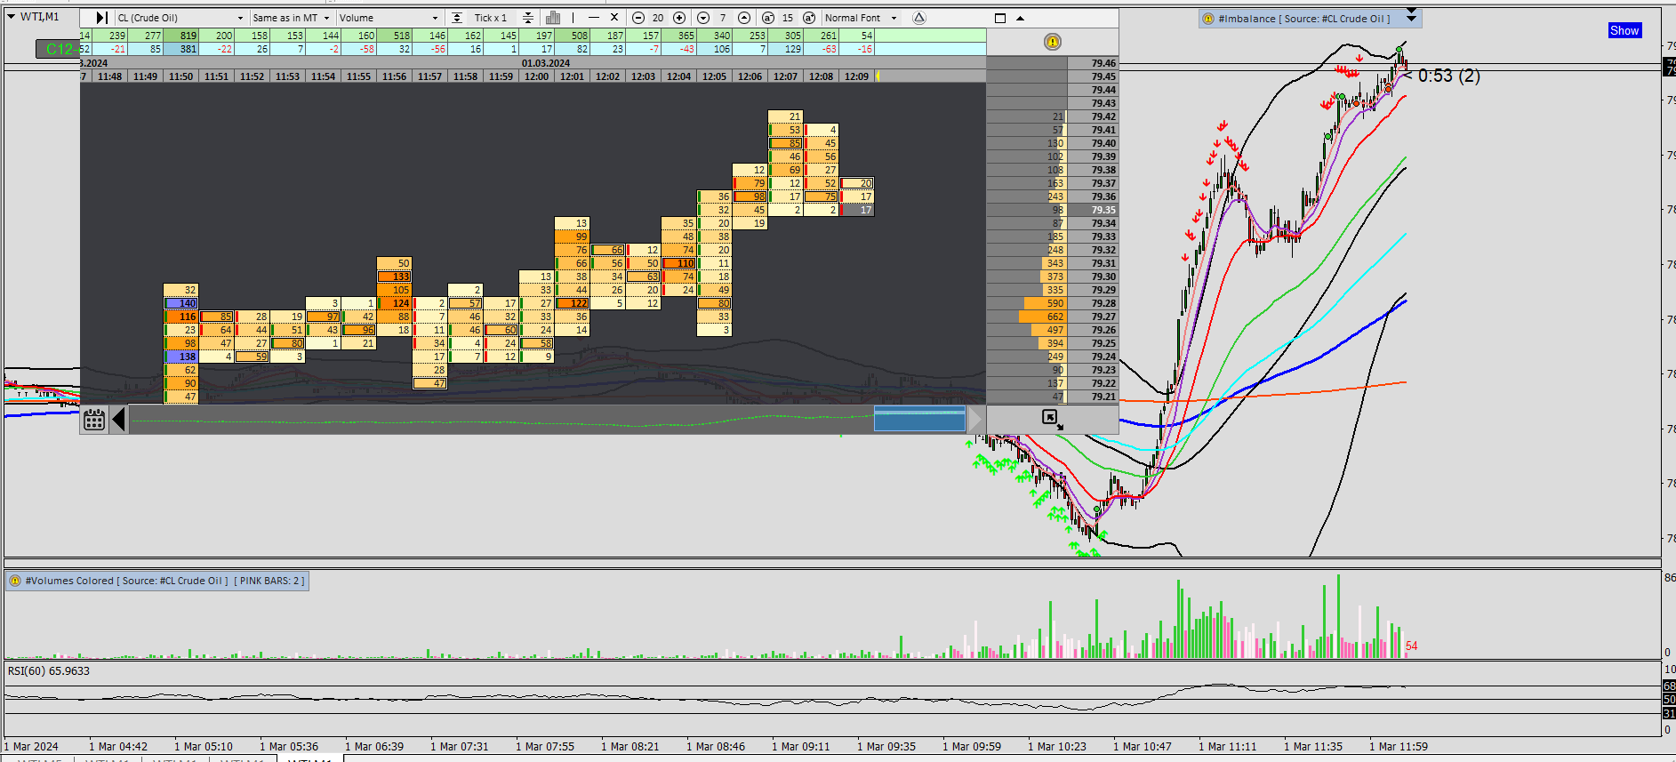The image size is (1676, 762).
Task: Open the CL (Crude Oil) instrument dropdown
Action: coord(180,18)
